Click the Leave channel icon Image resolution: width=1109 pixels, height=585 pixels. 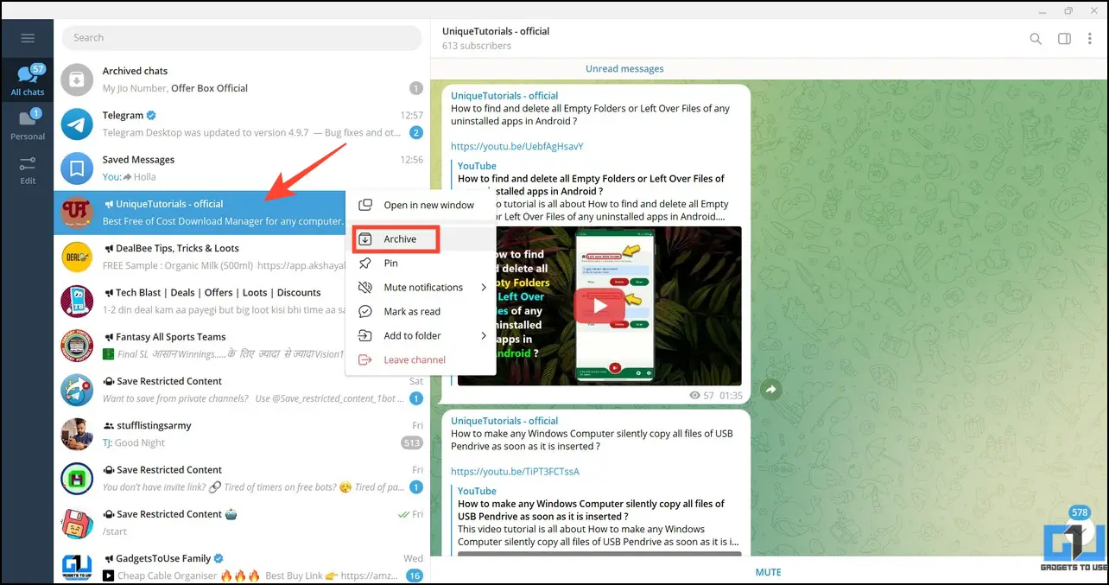[x=365, y=360]
